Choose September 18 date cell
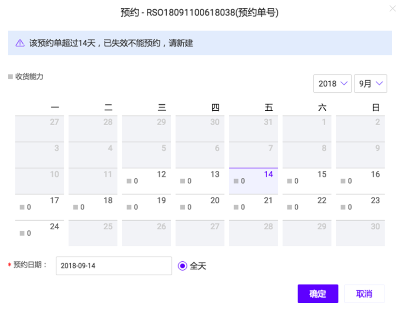Image resolution: width=400 pixels, height=310 pixels. (x=93, y=207)
